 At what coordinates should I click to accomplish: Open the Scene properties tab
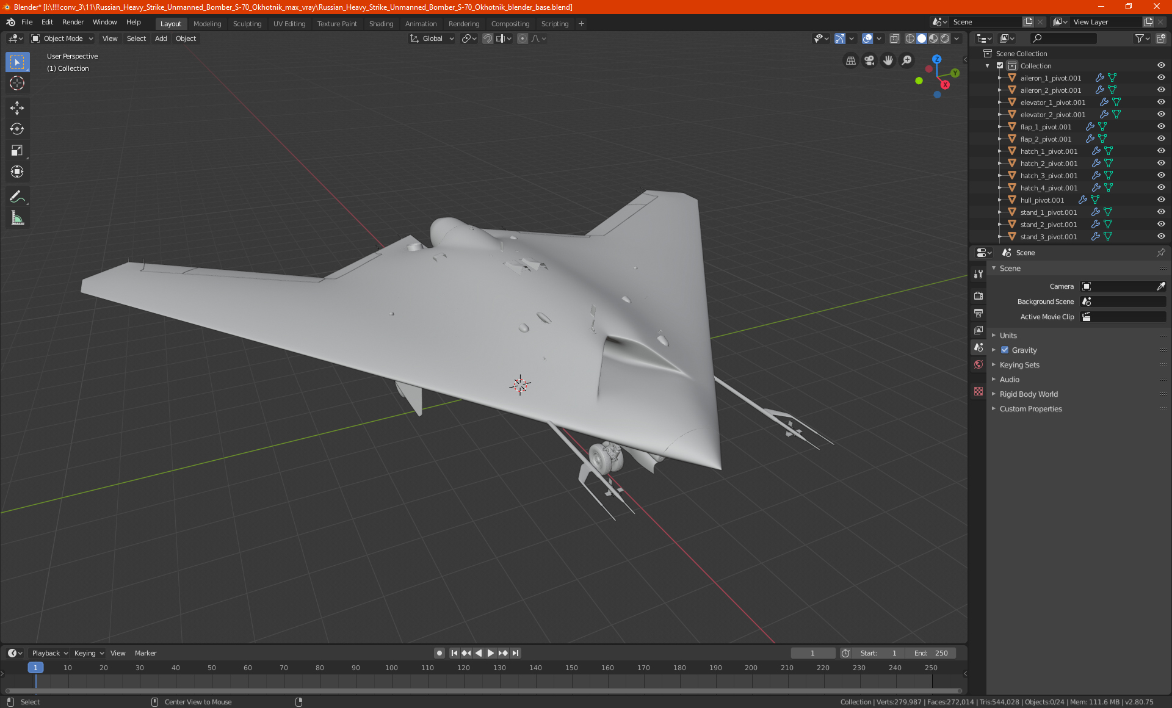click(x=978, y=347)
